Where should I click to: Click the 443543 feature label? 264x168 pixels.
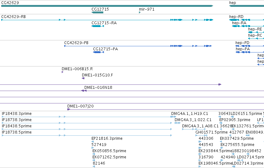point(206,145)
